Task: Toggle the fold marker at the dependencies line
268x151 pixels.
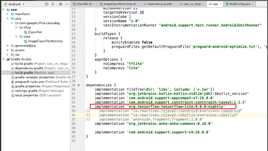Action: (84, 85)
